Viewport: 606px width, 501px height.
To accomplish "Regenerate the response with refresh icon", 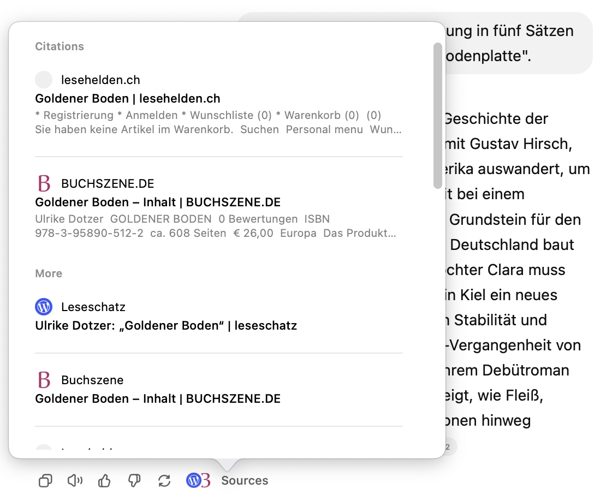I will point(164,480).
